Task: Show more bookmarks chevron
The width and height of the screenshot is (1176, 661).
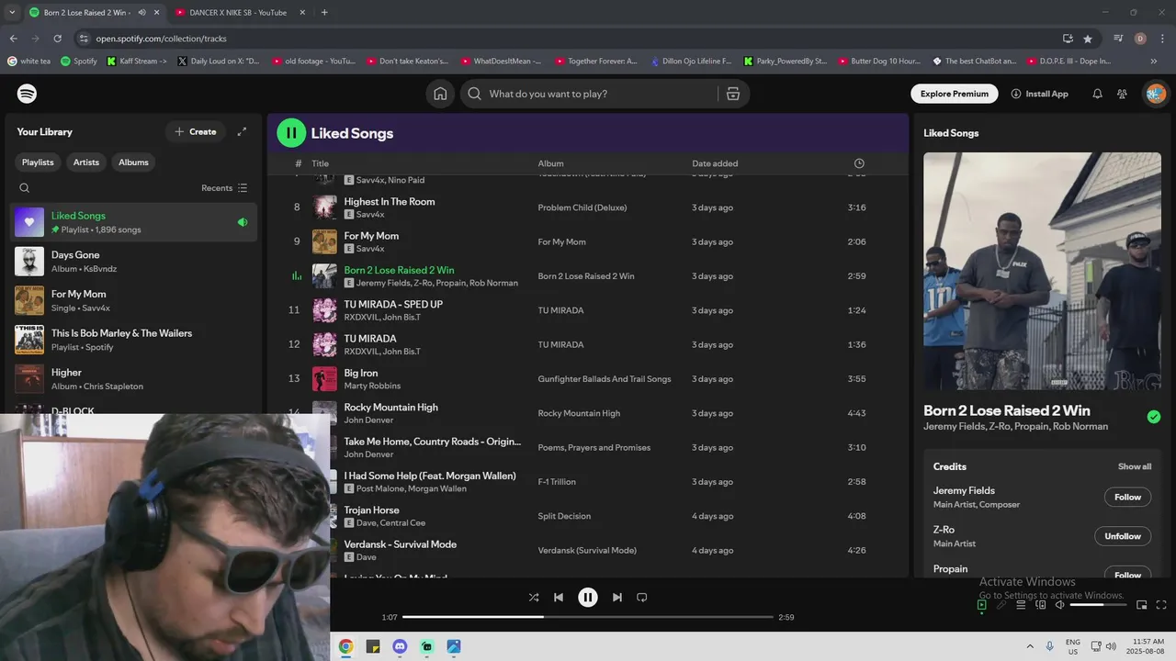Action: click(1153, 62)
